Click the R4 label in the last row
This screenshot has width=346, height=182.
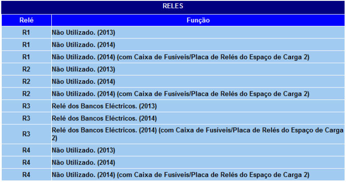(26, 174)
